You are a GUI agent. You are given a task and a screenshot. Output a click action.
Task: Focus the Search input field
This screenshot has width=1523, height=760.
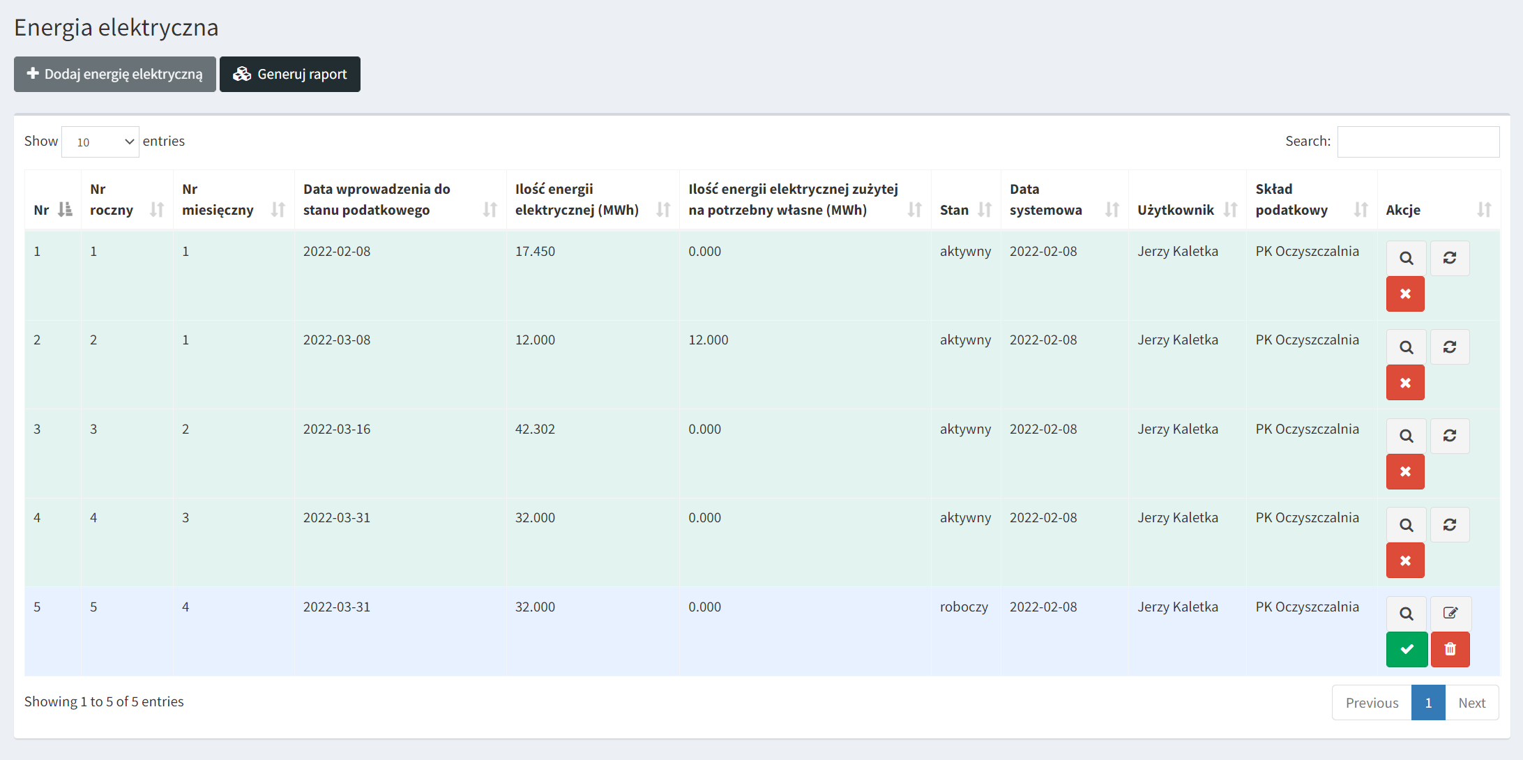1418,142
